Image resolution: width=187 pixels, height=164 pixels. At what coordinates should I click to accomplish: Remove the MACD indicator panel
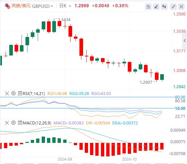coord(7,123)
